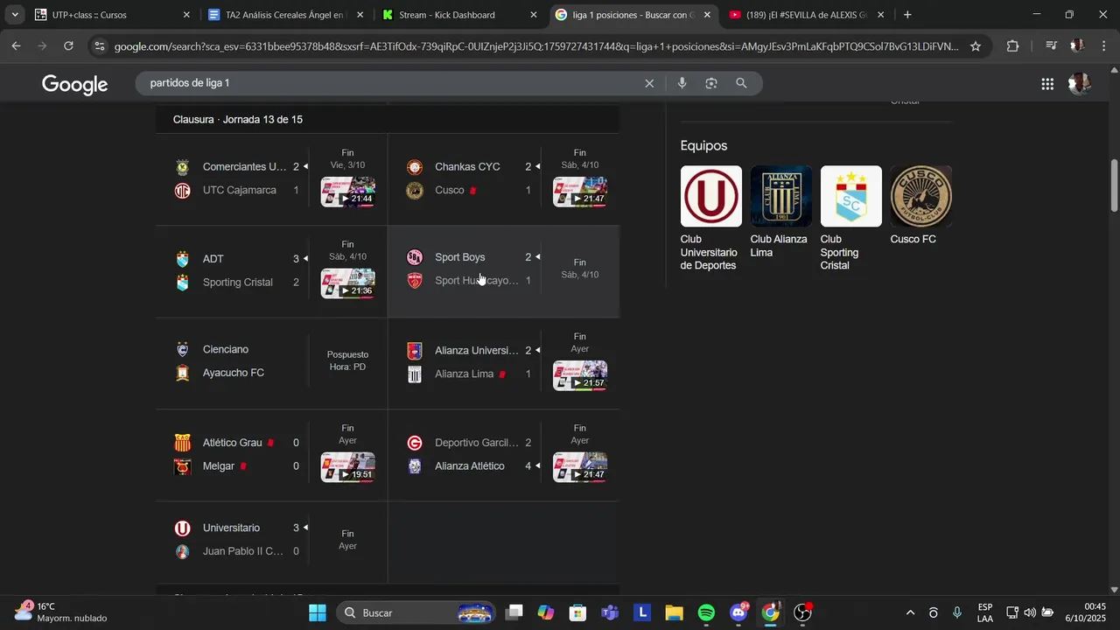1120x630 pixels.
Task: Switch keyboard language ESP LAA
Action: pyautogui.click(x=985, y=612)
